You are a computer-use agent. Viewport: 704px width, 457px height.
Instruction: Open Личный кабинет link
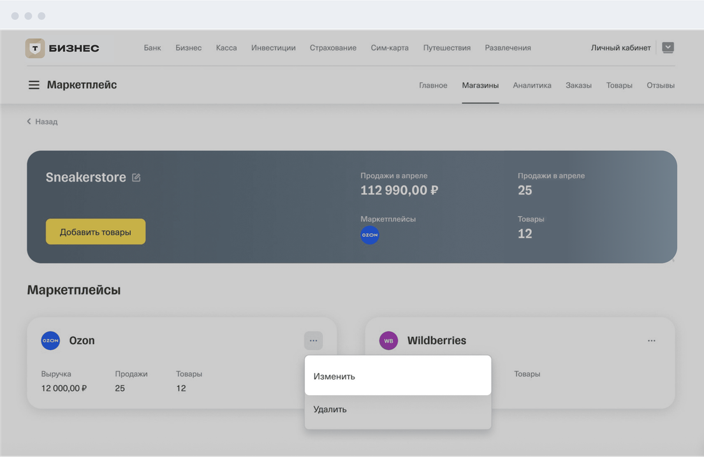(620, 48)
